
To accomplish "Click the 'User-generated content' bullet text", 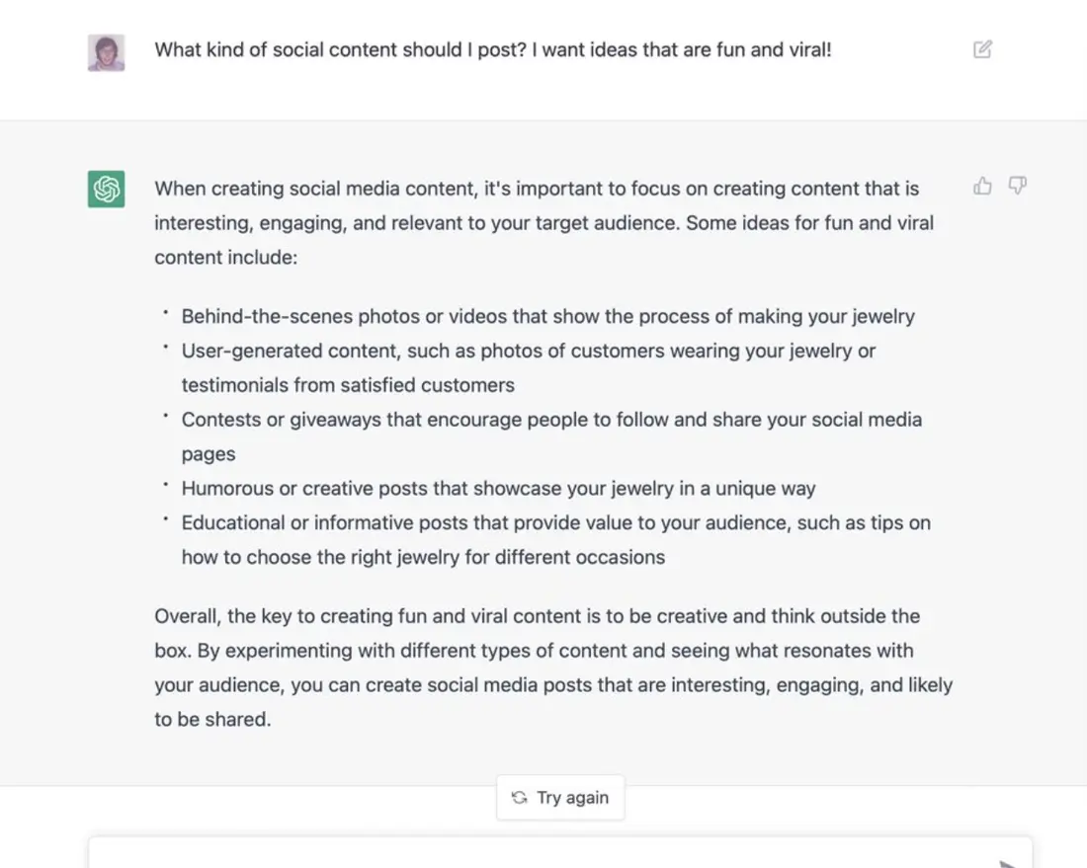I will coord(529,368).
